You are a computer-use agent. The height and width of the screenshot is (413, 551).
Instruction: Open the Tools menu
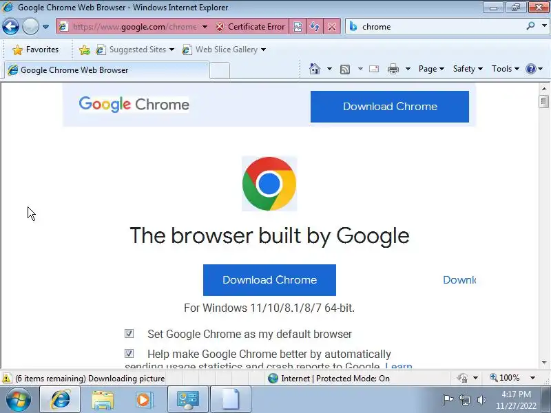pos(506,69)
